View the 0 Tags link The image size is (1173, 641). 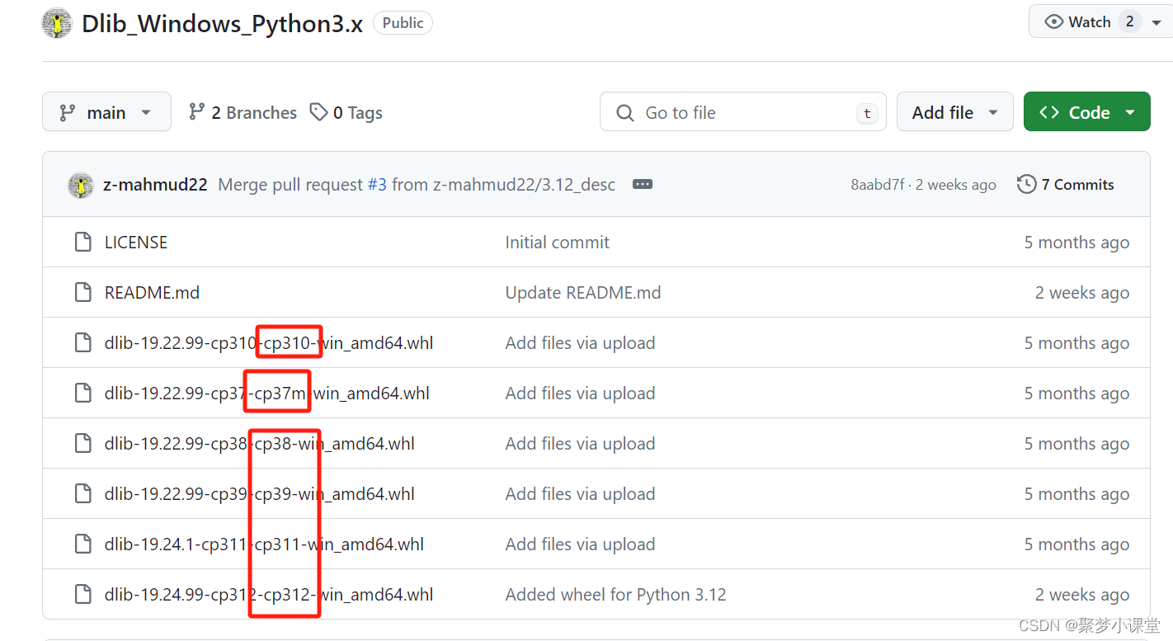346,112
